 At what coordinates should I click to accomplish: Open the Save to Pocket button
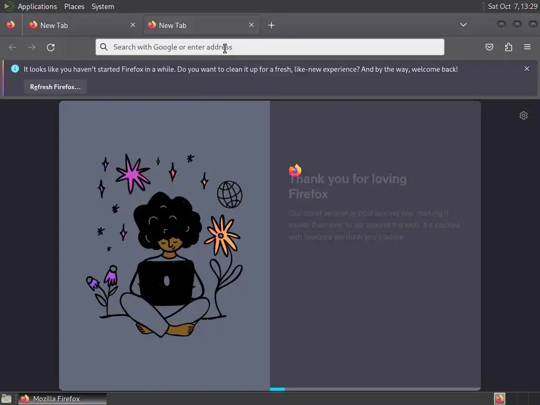(x=489, y=47)
